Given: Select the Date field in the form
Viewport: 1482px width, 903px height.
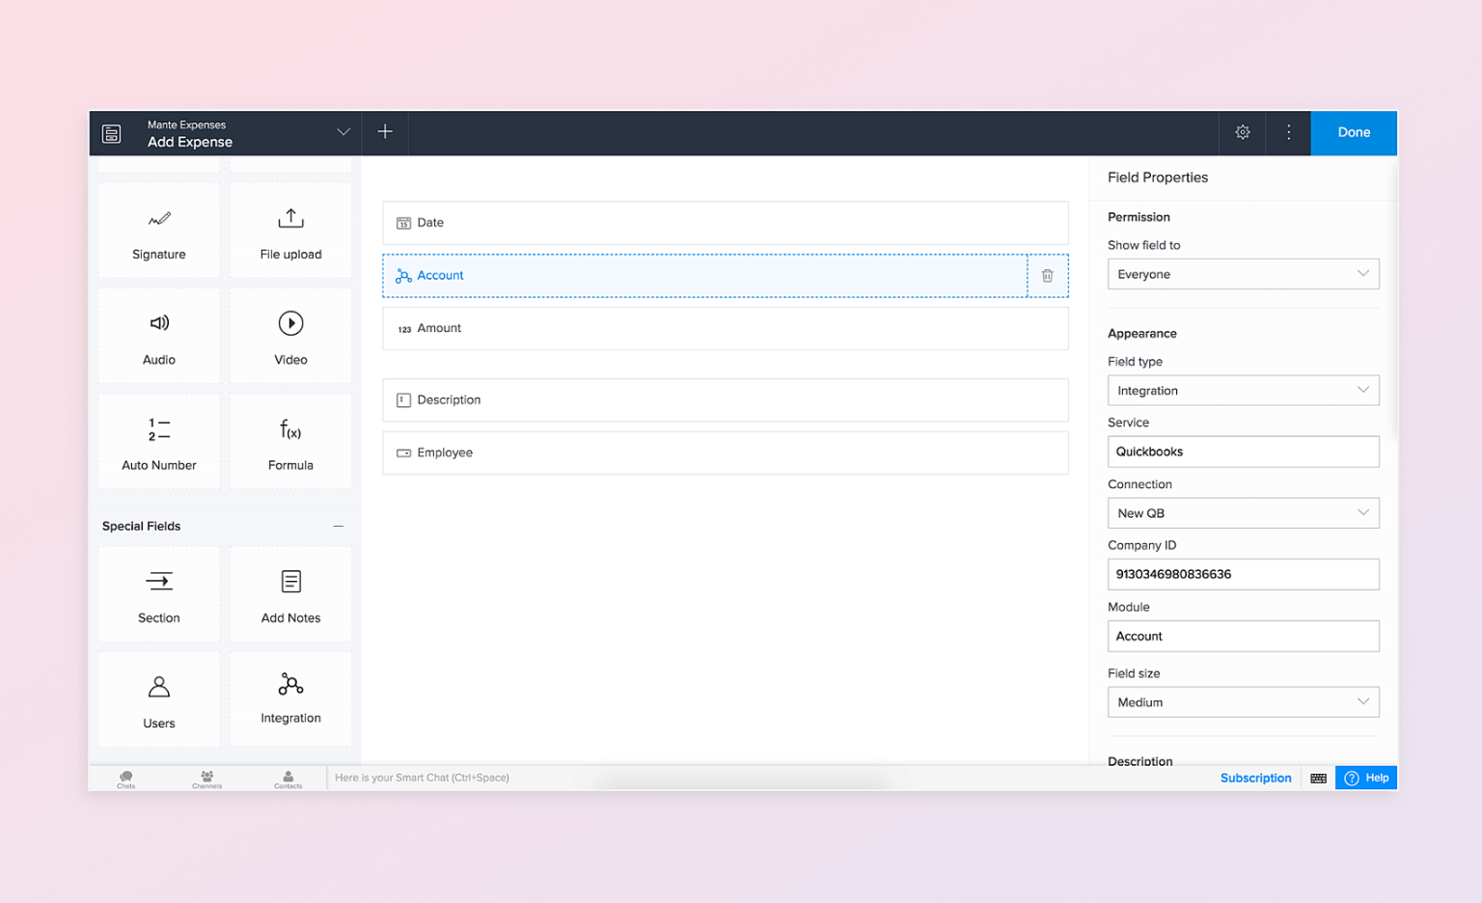Looking at the screenshot, I should coord(726,223).
